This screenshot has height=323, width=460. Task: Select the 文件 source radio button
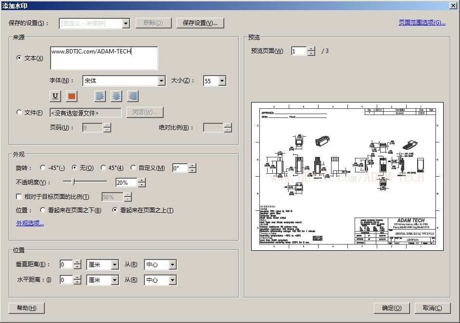coord(19,112)
